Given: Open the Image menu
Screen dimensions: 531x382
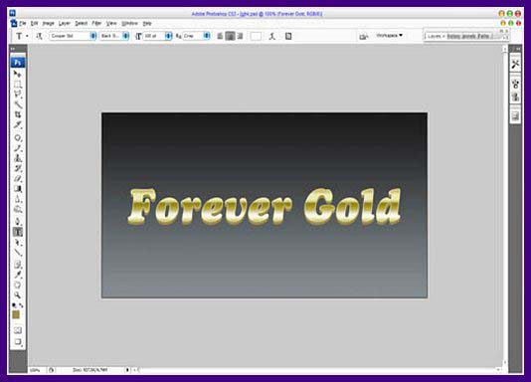Looking at the screenshot, I should (x=48, y=23).
